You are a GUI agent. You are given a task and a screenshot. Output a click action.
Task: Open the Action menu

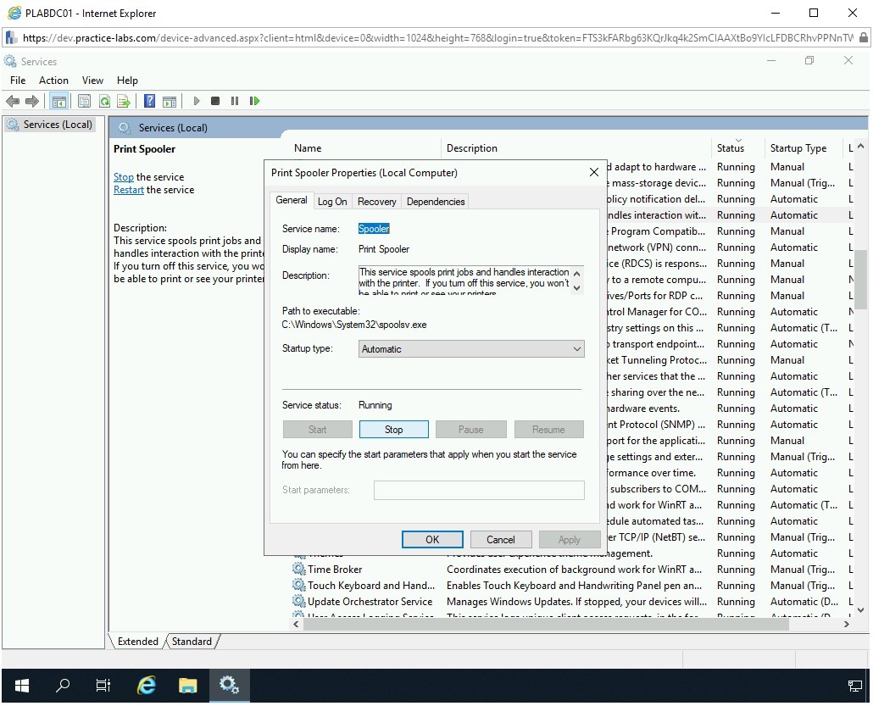(x=53, y=81)
